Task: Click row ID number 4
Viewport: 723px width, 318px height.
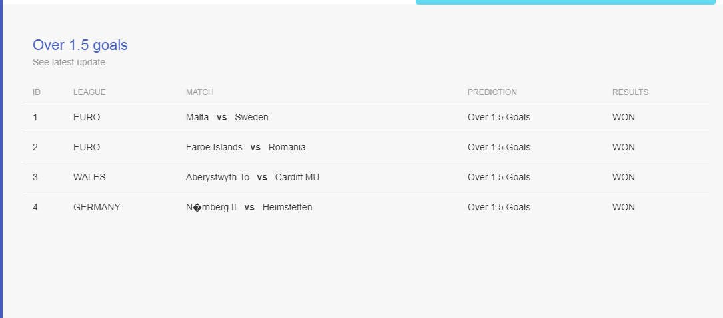Action: click(35, 207)
